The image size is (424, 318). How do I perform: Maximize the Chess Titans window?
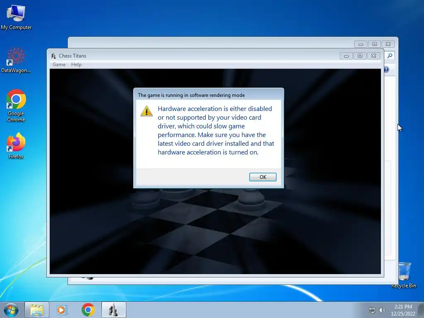[360, 56]
